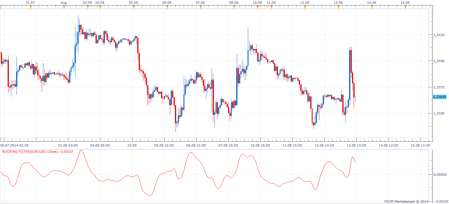Click the 05.08 22:00 time label

(164, 145)
